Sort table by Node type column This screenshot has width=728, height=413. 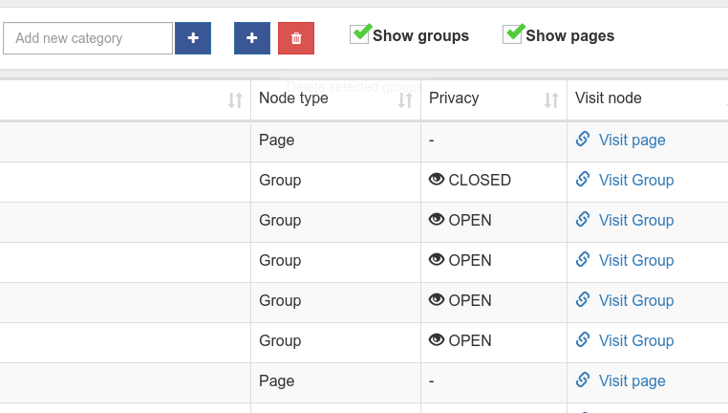[x=405, y=99]
